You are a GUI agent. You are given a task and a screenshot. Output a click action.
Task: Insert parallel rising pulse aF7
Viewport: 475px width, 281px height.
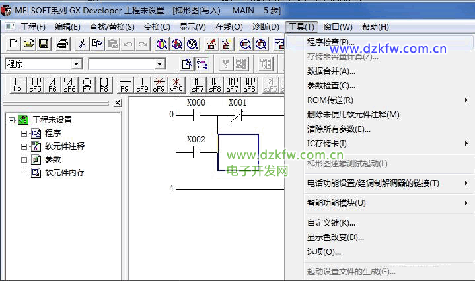233,84
